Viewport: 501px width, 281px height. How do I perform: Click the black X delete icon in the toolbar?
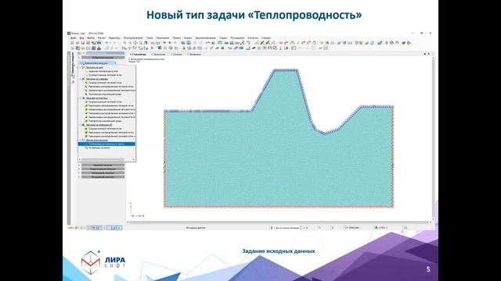pyautogui.click(x=152, y=48)
